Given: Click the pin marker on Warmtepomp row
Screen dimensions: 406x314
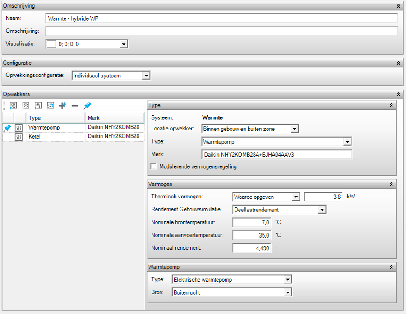Looking at the screenshot, I should pyautogui.click(x=8, y=128).
